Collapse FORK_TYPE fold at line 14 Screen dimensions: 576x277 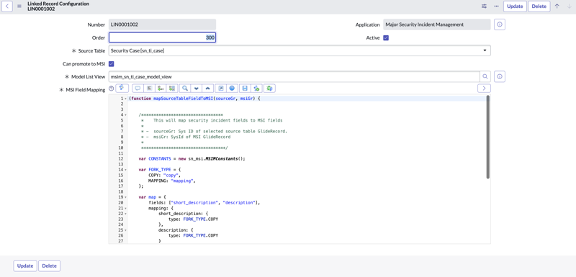125,170
